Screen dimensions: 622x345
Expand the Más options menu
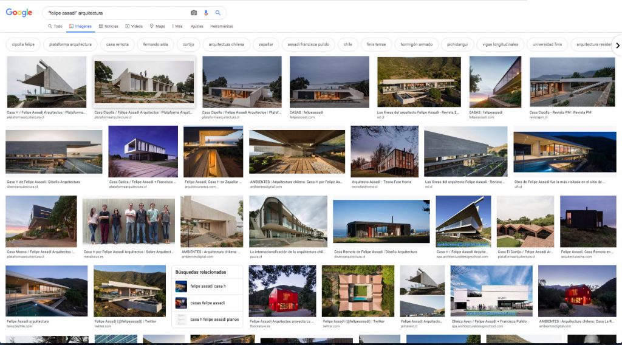[177, 26]
